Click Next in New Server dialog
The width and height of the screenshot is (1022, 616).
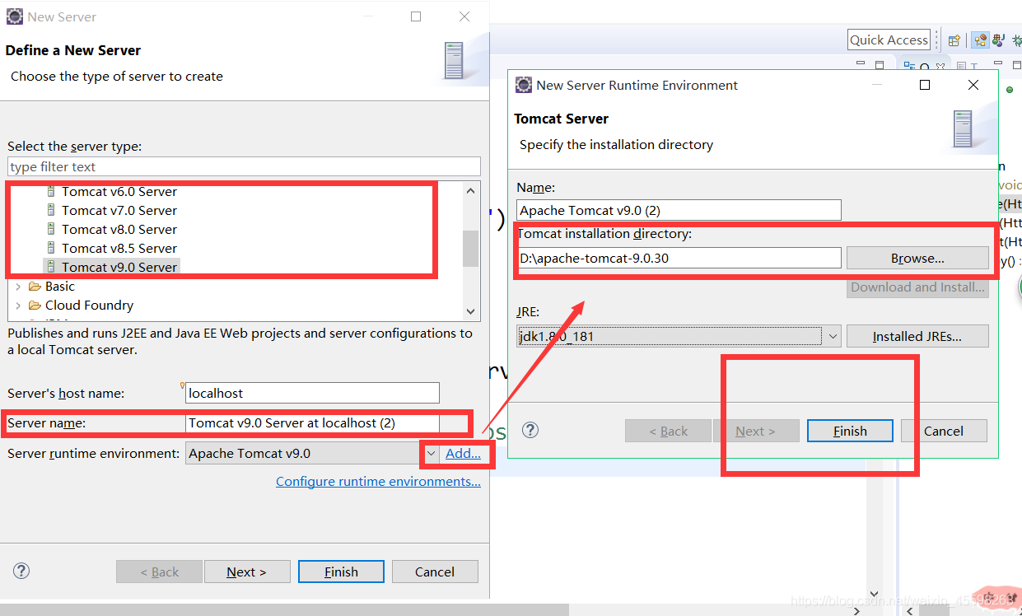click(x=247, y=572)
